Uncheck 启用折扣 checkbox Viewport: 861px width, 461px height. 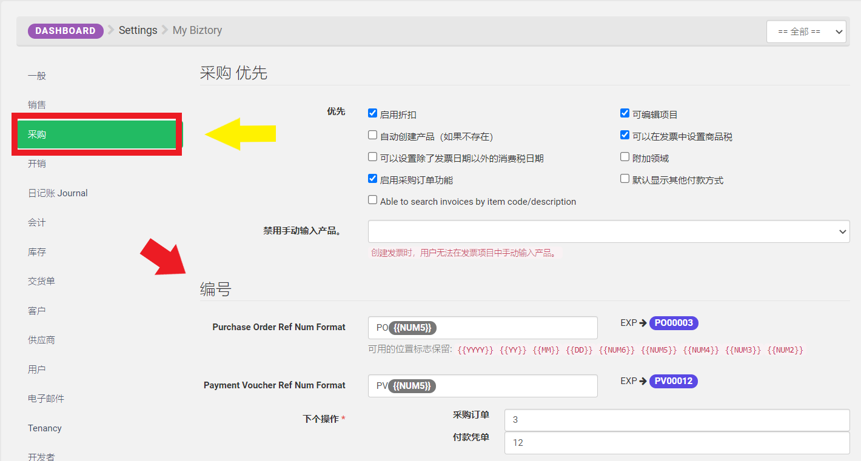(373, 113)
